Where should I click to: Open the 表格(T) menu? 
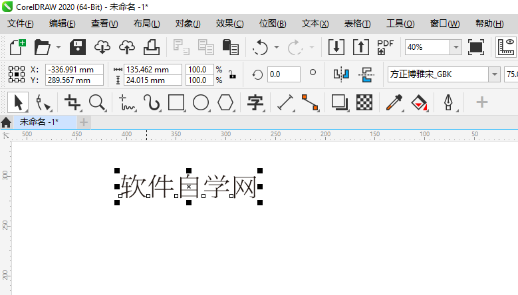358,24
